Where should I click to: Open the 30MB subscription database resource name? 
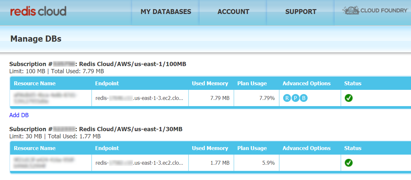click(44, 163)
